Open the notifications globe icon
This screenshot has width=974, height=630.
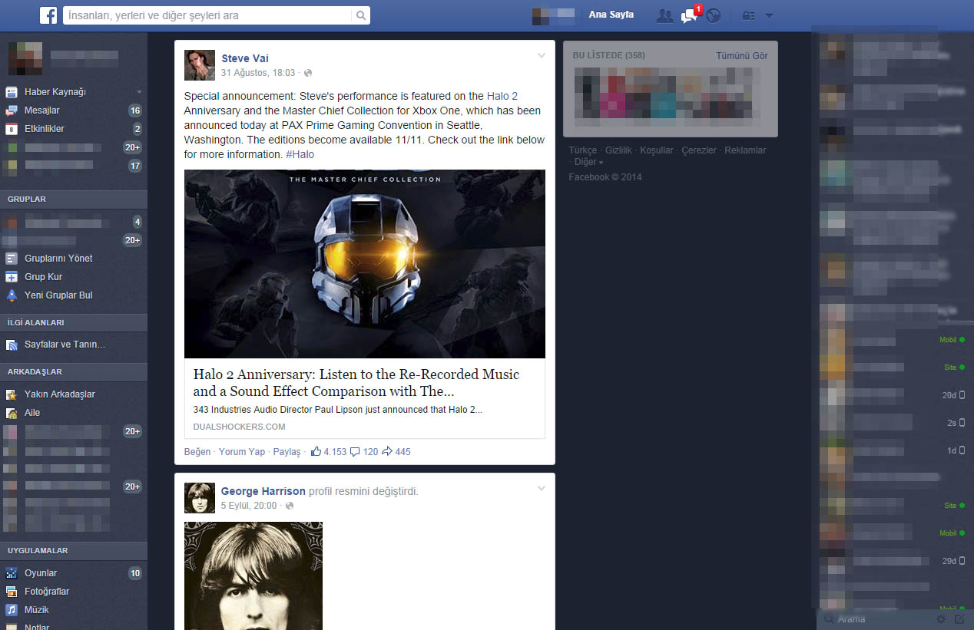pyautogui.click(x=713, y=15)
